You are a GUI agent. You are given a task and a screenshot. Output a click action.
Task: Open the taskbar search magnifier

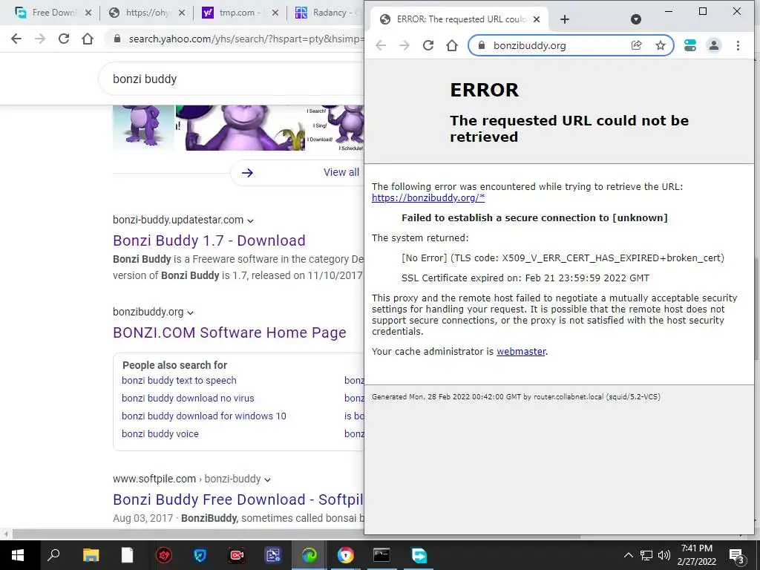pyautogui.click(x=53, y=555)
